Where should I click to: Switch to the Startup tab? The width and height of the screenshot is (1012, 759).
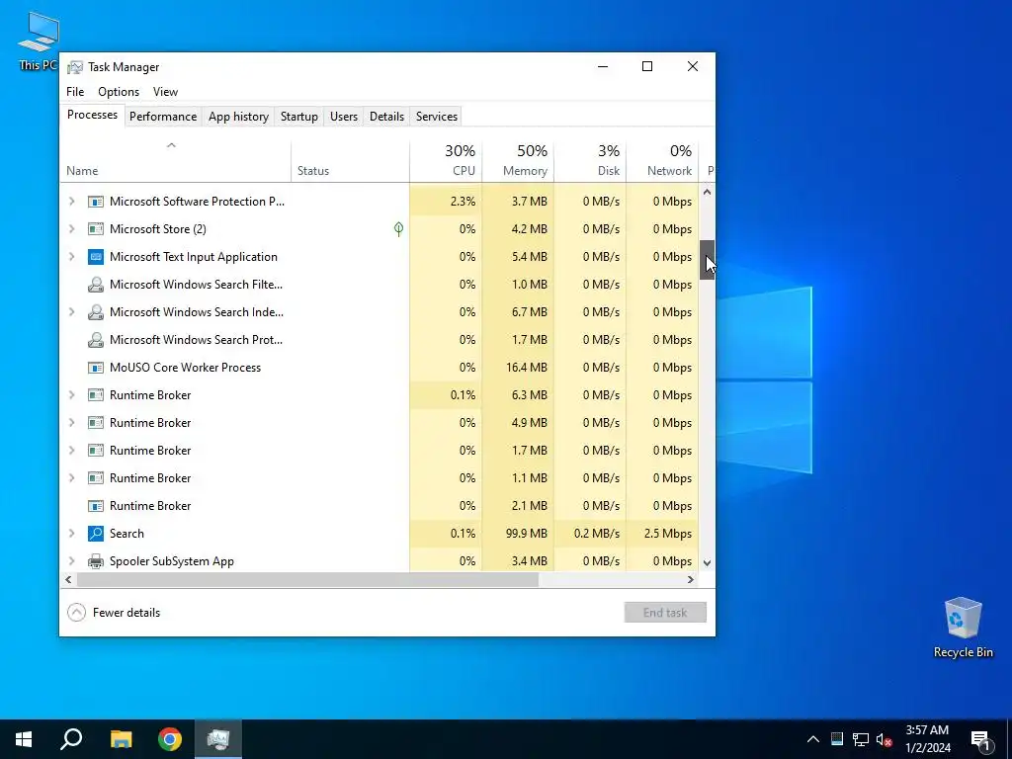coord(298,117)
